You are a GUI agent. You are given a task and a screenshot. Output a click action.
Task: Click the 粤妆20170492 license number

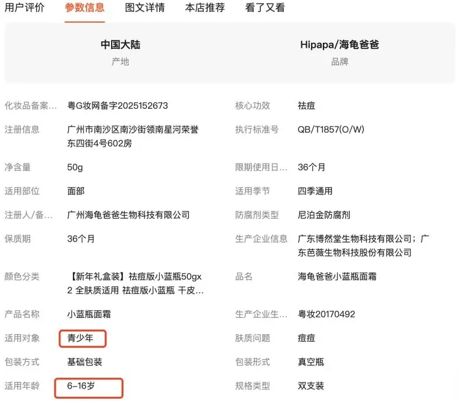coord(326,314)
